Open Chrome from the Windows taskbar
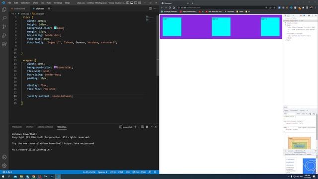Viewport: 318px width, 179px height. [33, 177]
